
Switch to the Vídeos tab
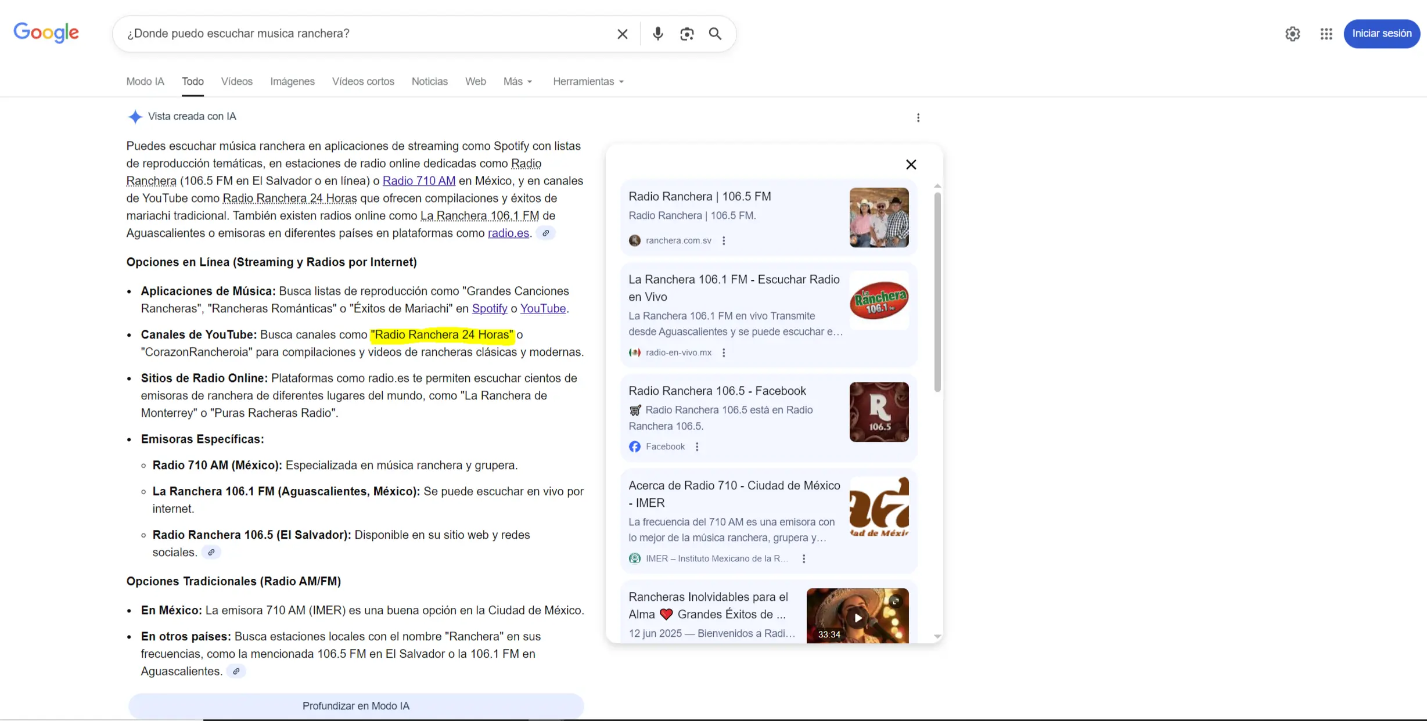pos(237,81)
